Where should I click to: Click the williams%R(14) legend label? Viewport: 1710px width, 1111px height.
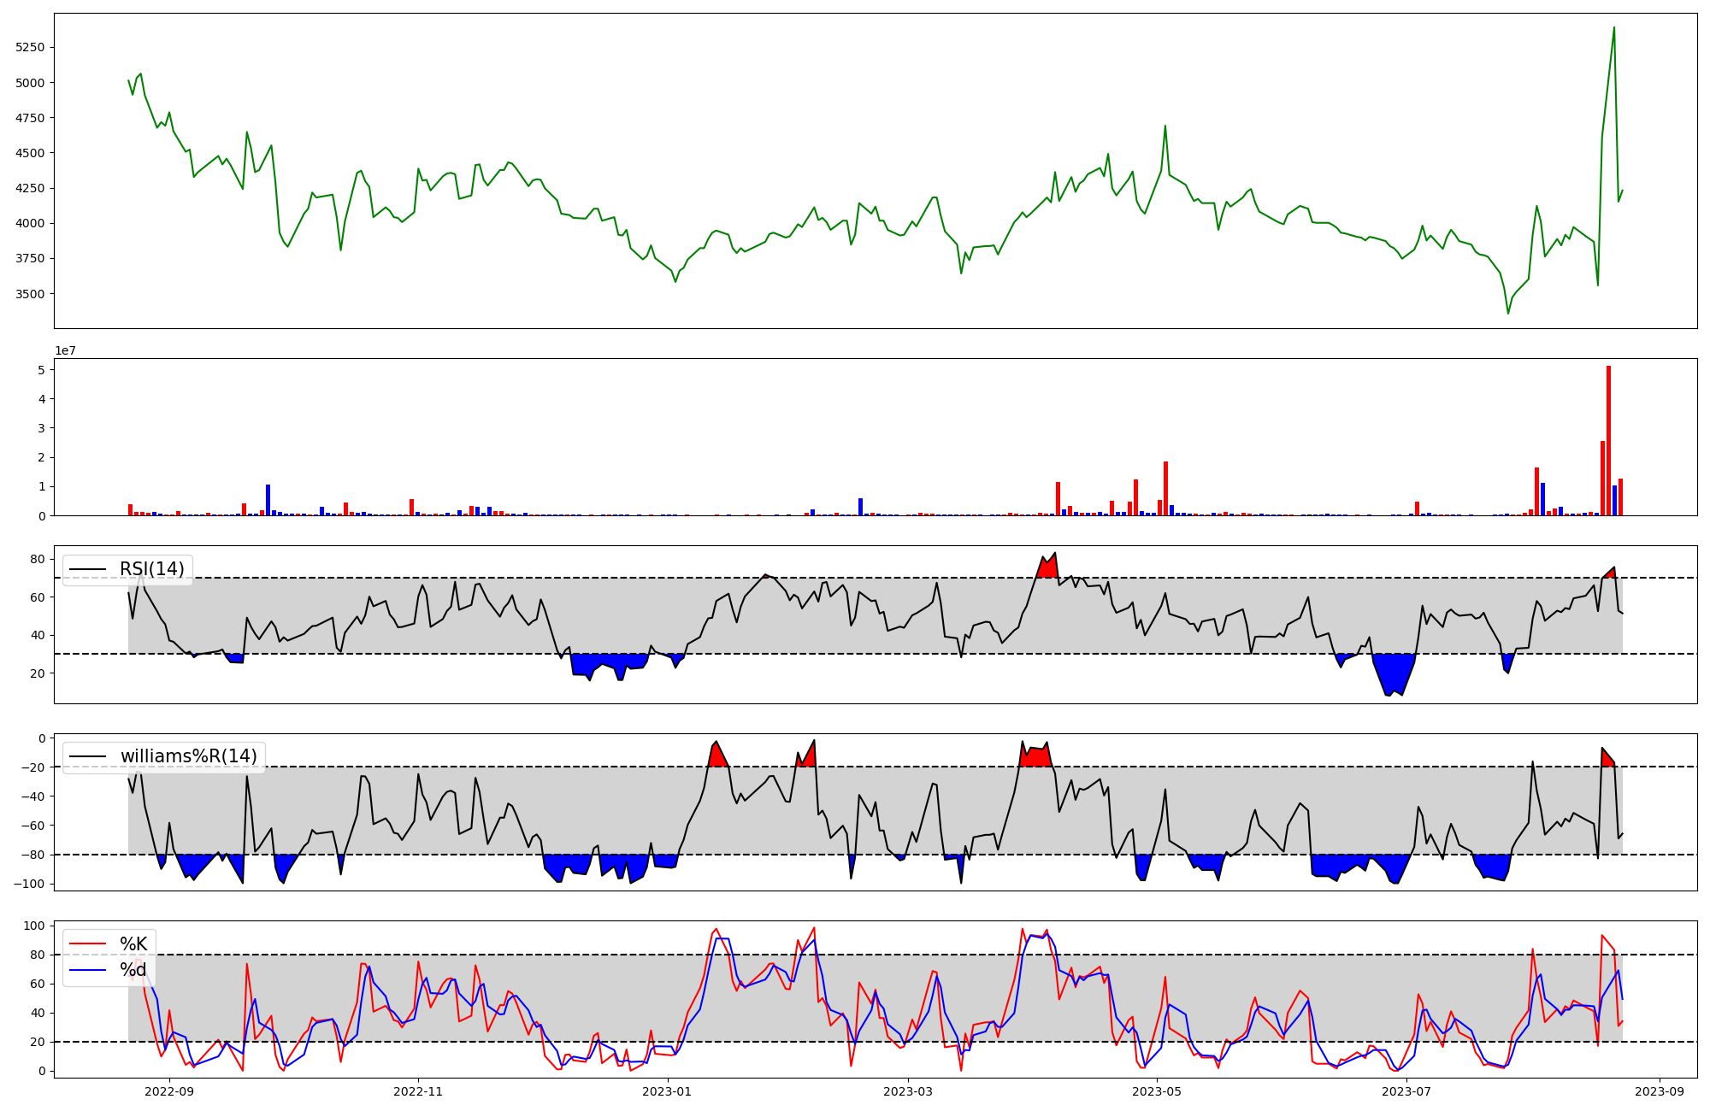click(x=188, y=756)
